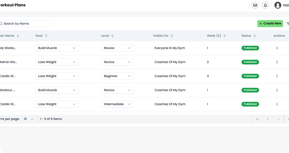Open Goal dropdown for Workout ... row
The height and width of the screenshot is (153, 289).
(57, 90)
